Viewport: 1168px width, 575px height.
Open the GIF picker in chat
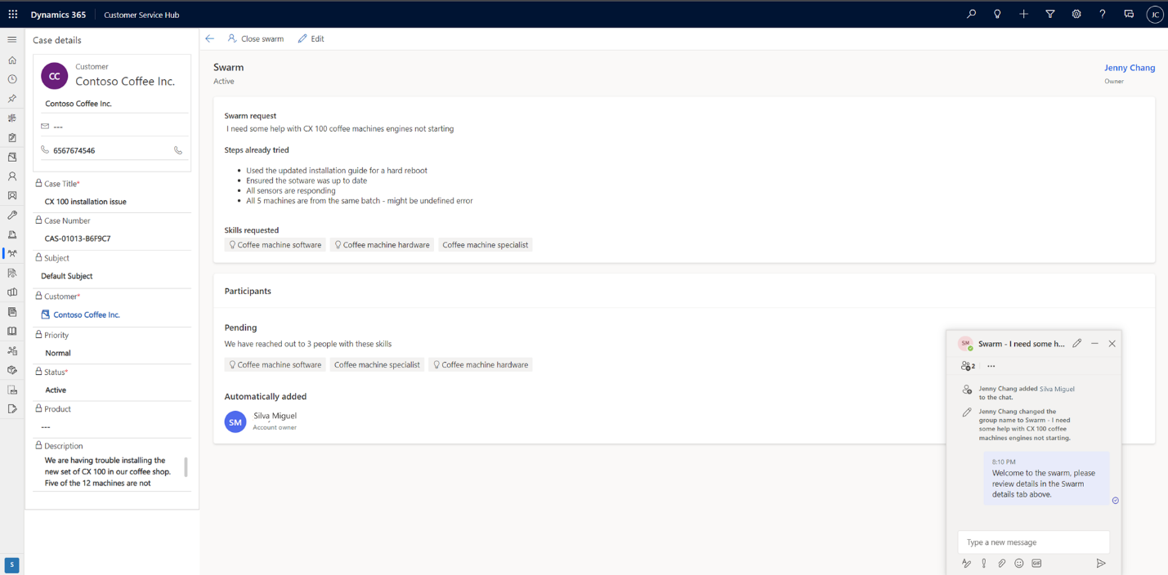pyautogui.click(x=1036, y=564)
